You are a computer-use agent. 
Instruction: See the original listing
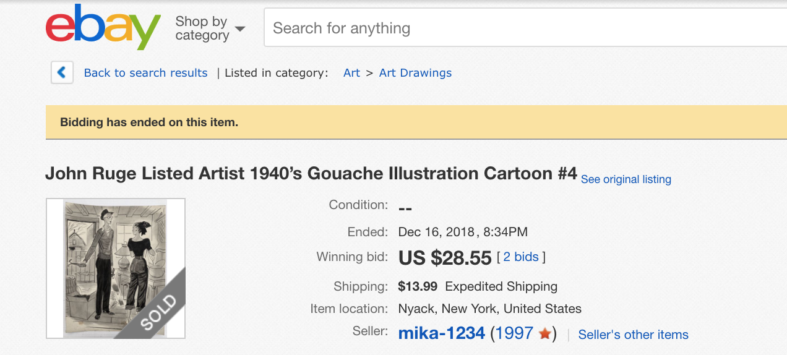(626, 179)
